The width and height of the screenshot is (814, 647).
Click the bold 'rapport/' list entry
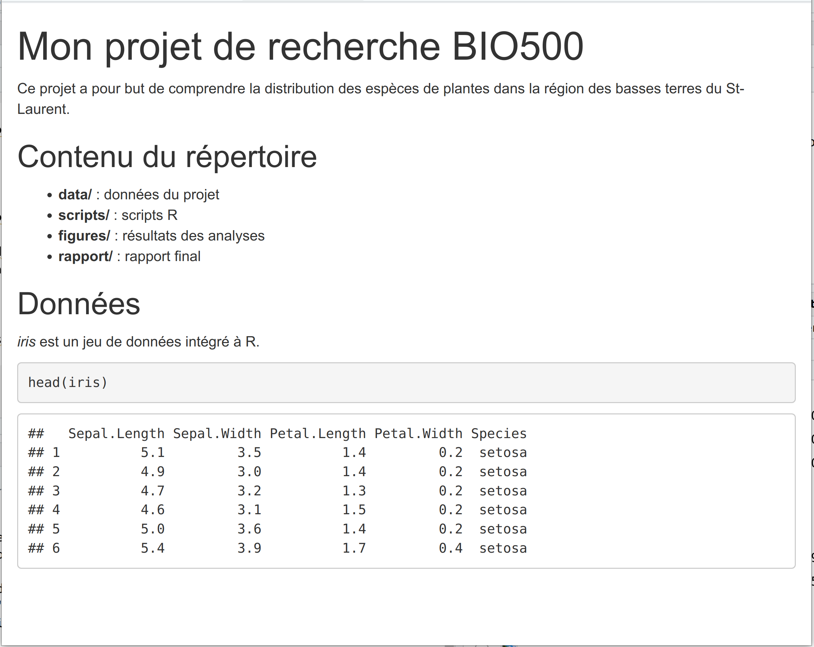[85, 256]
